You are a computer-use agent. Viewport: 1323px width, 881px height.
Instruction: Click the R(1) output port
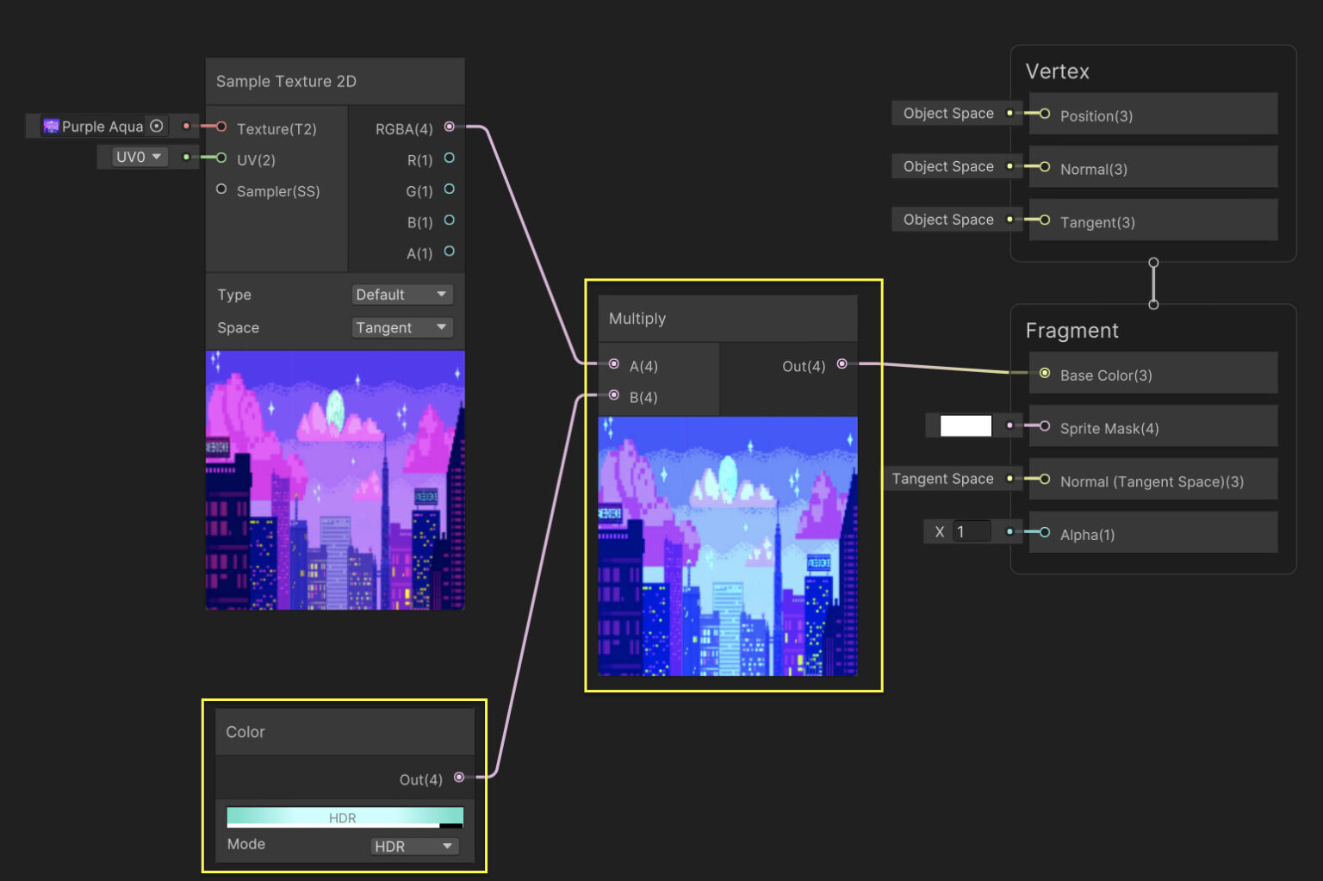[450, 158]
